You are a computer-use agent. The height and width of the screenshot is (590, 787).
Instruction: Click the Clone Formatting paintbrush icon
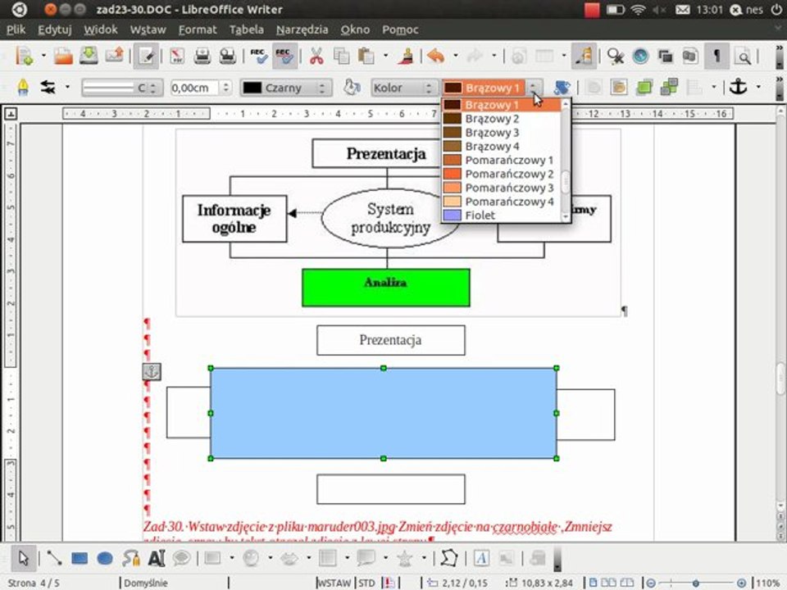click(406, 56)
